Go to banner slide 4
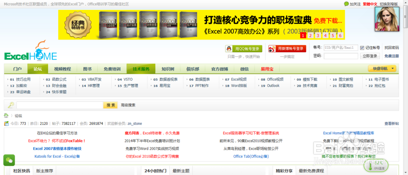The width and height of the screenshot is (408, 175). tap(326, 35)
